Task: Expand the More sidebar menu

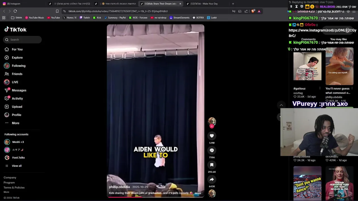Action: click(15, 123)
